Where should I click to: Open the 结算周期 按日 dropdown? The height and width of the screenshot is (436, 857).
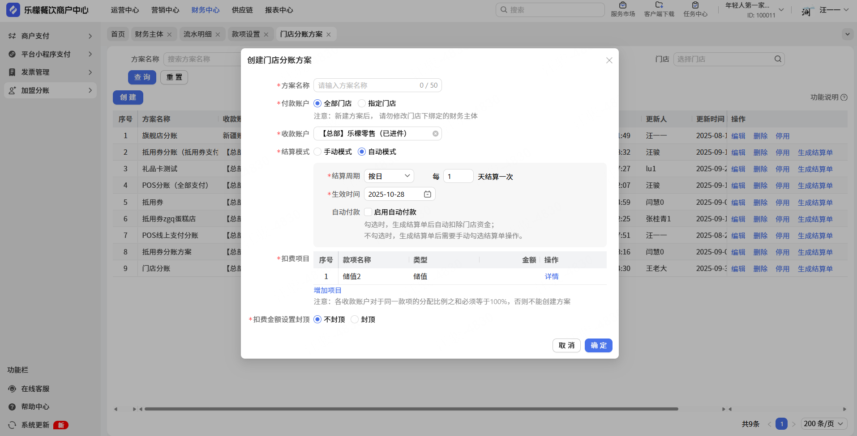[x=389, y=176]
